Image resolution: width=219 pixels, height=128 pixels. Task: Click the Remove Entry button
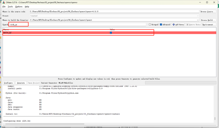pos(193,25)
